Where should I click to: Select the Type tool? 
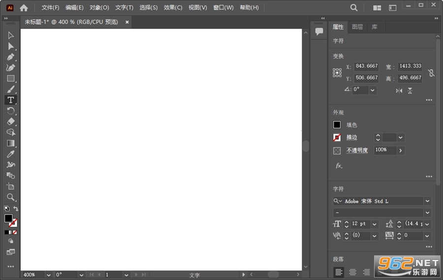(11, 100)
